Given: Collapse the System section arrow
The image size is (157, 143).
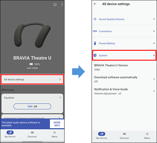Looking at the screenshot, I should (154, 55).
